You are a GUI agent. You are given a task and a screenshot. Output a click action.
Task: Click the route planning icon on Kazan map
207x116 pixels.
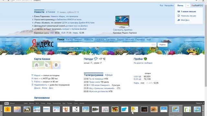(x=46, y=65)
